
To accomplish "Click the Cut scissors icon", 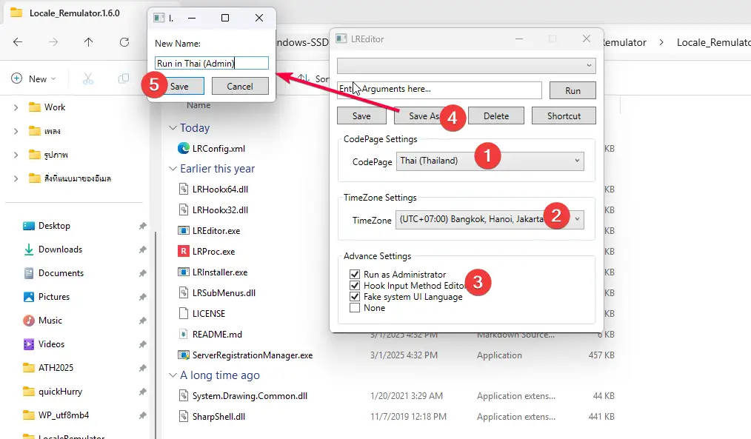I will pos(88,78).
